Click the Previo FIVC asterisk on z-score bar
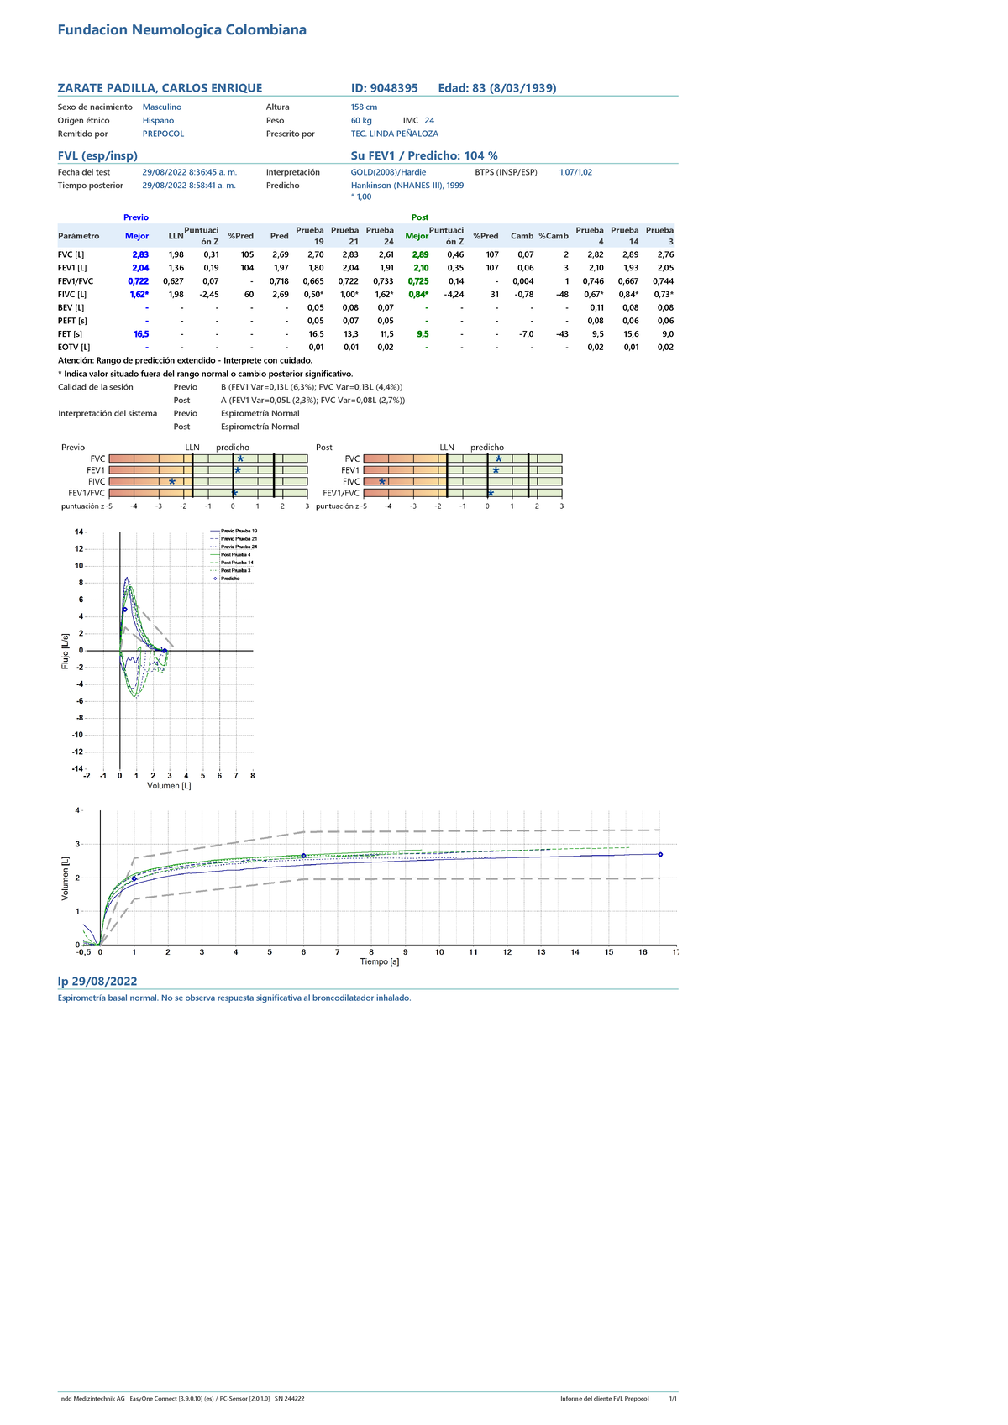Image resolution: width=1008 pixels, height=1425 pixels. [172, 482]
